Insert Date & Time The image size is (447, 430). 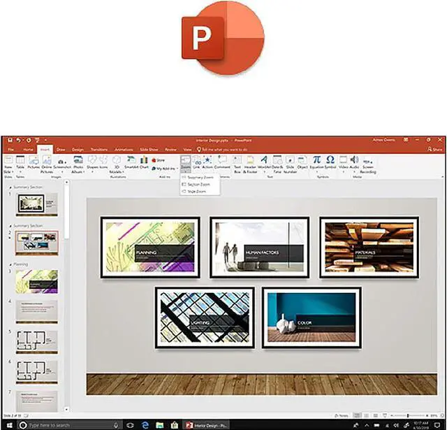277,164
